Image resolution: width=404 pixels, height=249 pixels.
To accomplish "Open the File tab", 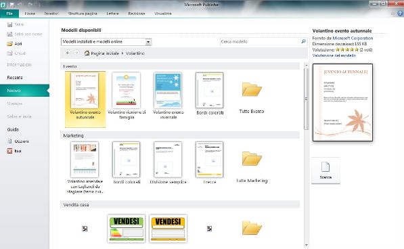I will pyautogui.click(x=9, y=14).
